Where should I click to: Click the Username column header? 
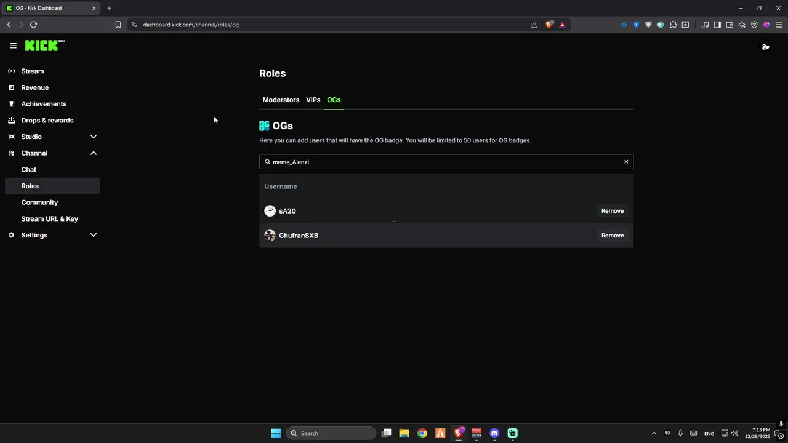281,186
